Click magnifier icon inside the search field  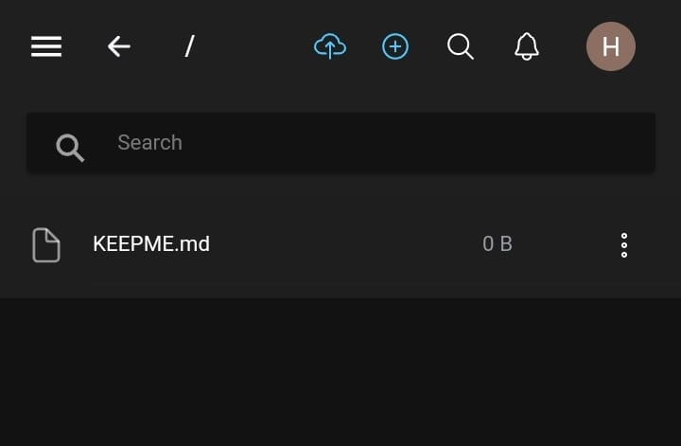pyautogui.click(x=70, y=146)
